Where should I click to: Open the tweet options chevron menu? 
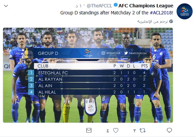click(6, 6)
